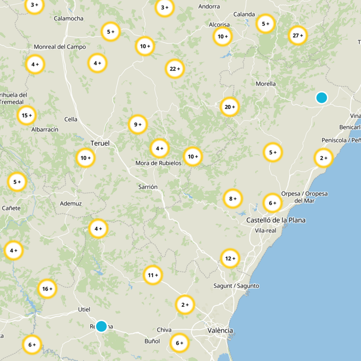
Task: Expand the 5+ cluster below Calamocha
Action: point(111,32)
